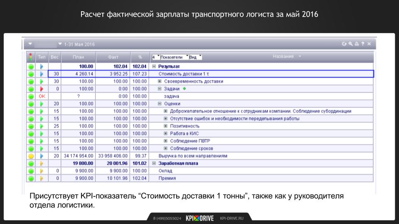Sort by the План column header

(79, 57)
